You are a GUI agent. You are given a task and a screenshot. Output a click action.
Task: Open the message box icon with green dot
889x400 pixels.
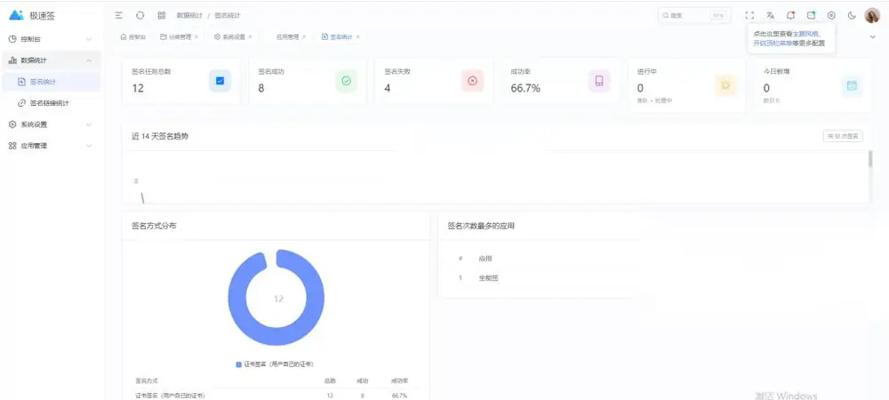pyautogui.click(x=812, y=15)
